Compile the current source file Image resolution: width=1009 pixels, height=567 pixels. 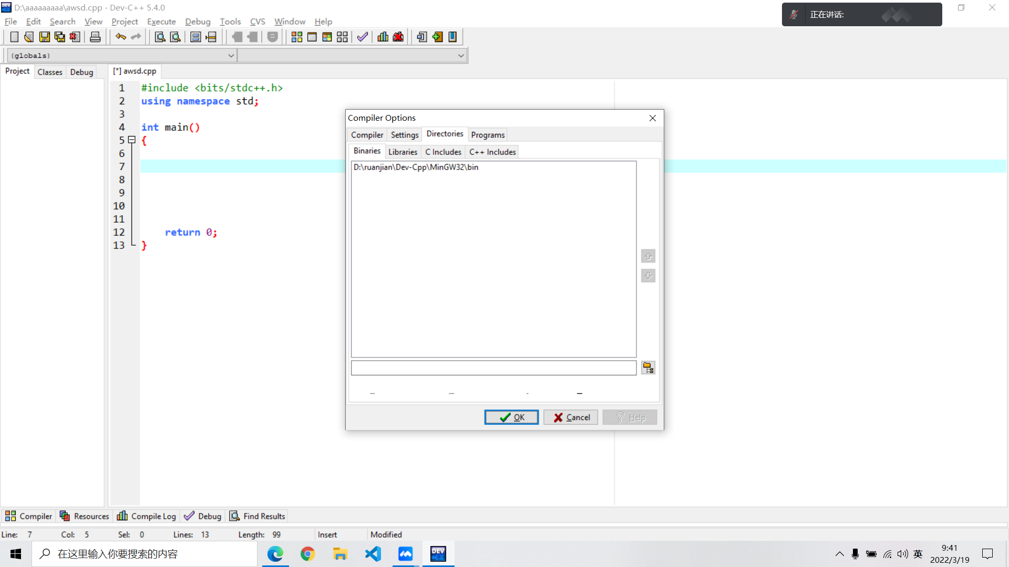(297, 37)
